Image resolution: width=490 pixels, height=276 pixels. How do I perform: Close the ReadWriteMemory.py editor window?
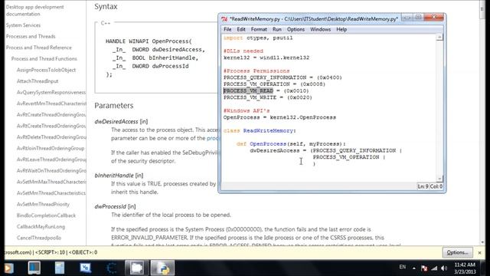pyautogui.click(x=434, y=18)
